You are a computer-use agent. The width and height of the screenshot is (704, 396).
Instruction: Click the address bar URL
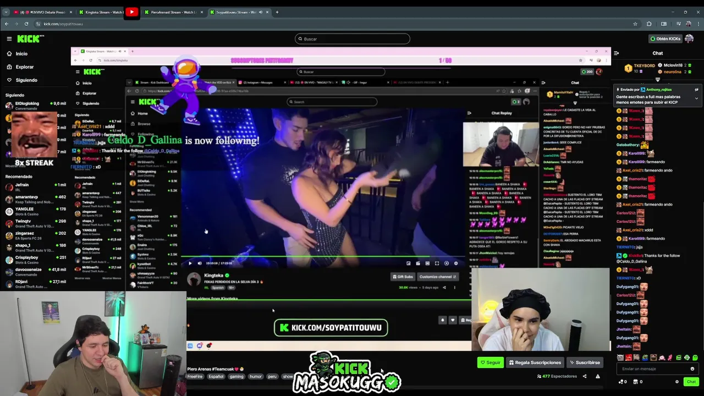63,24
